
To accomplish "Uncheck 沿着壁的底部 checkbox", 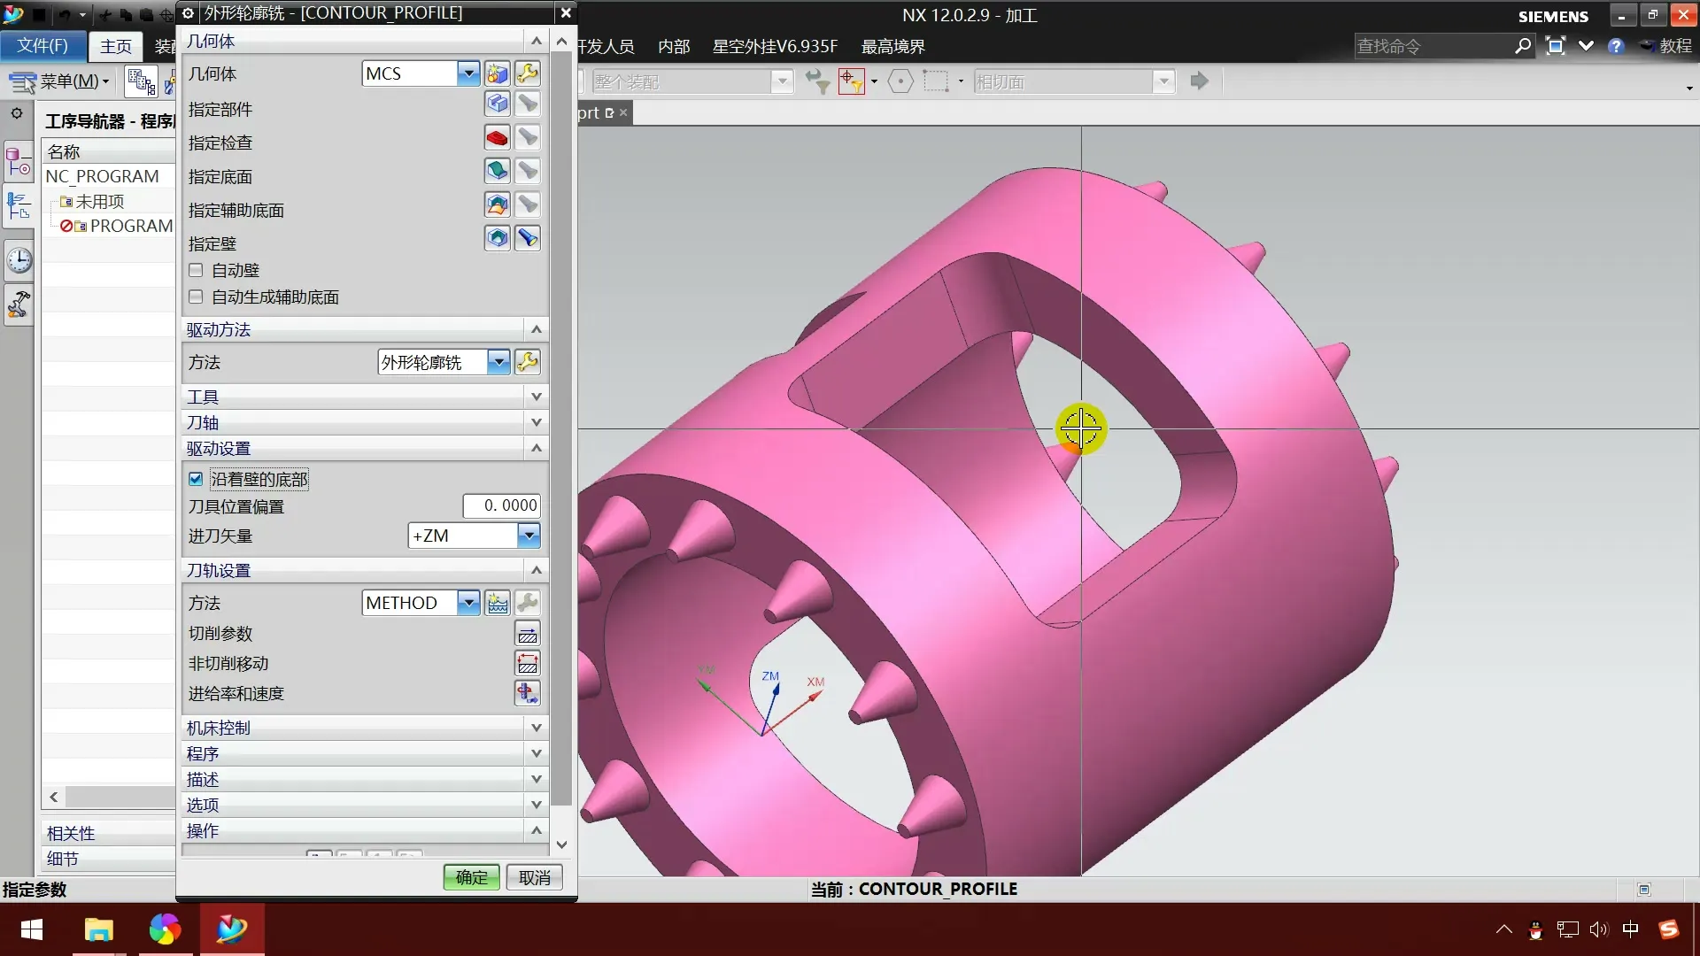I will (197, 479).
